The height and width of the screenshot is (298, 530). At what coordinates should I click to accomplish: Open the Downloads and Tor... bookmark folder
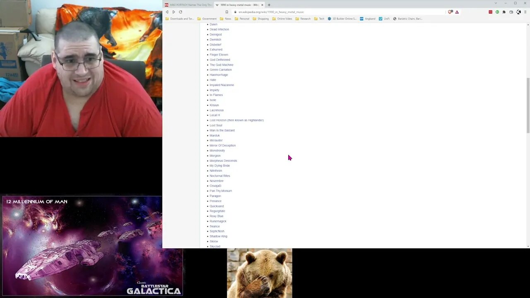pos(180,19)
